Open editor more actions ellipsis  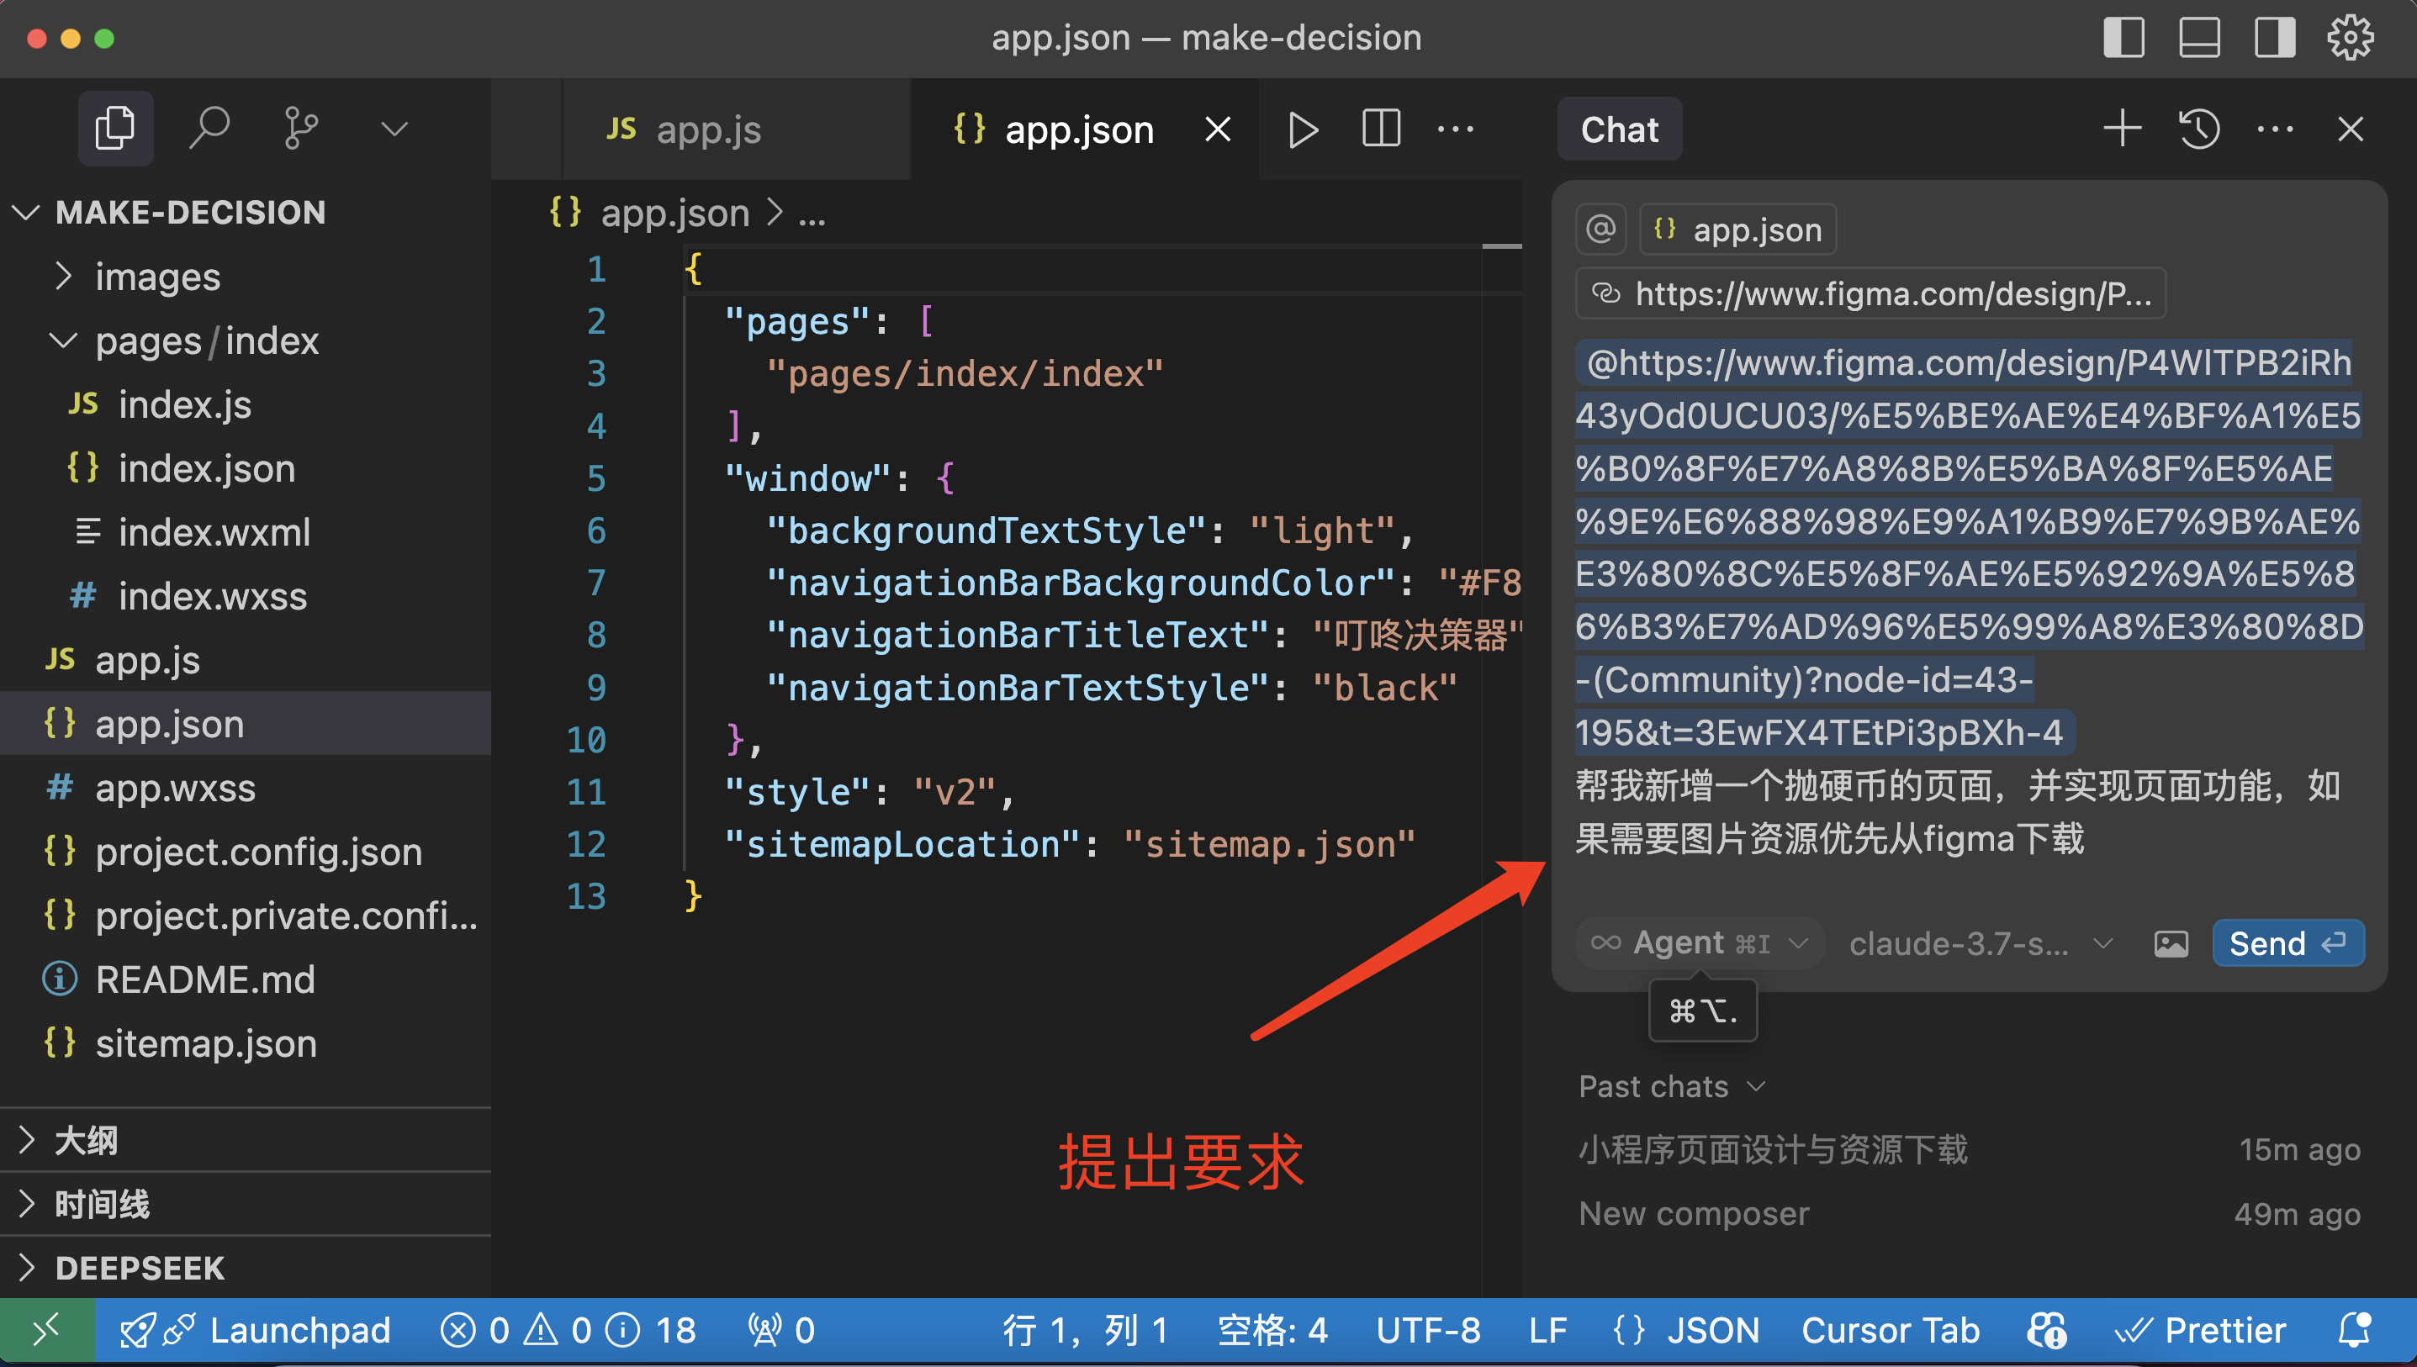[x=1456, y=129]
